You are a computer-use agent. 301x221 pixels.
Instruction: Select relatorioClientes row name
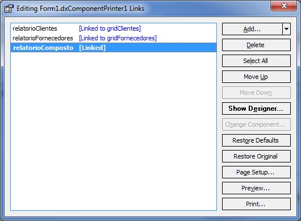pyautogui.click(x=35, y=28)
